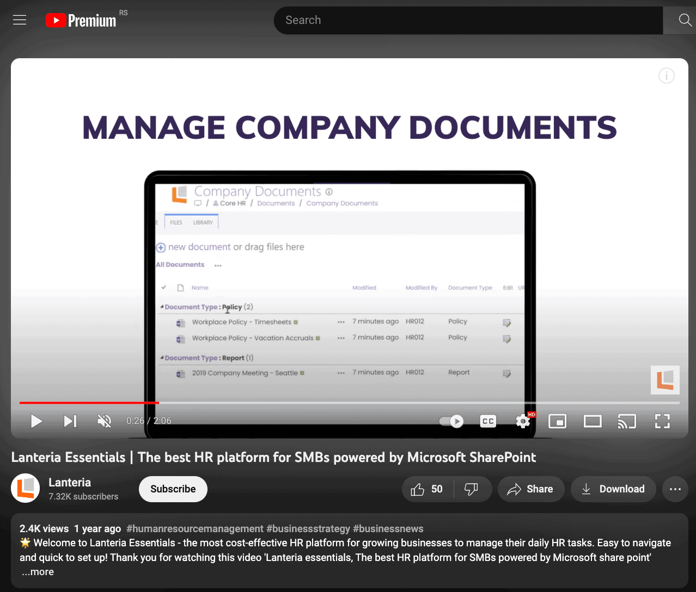This screenshot has height=592, width=696.
Task: Cast video to a TV
Action: tap(627, 421)
